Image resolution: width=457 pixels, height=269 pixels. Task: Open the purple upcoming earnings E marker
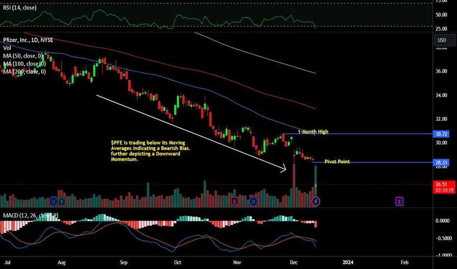click(x=399, y=201)
